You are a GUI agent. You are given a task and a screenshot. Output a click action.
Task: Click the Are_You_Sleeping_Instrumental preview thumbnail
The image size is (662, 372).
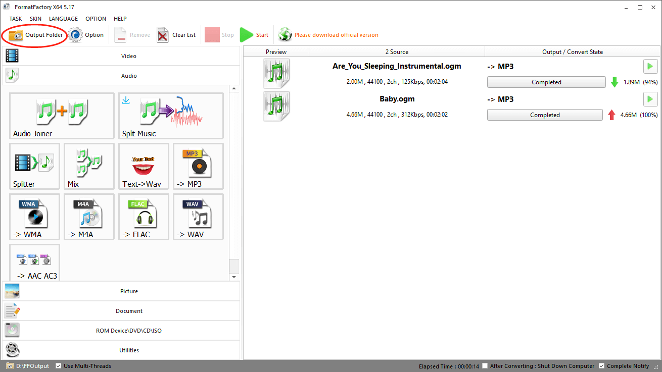click(x=276, y=74)
